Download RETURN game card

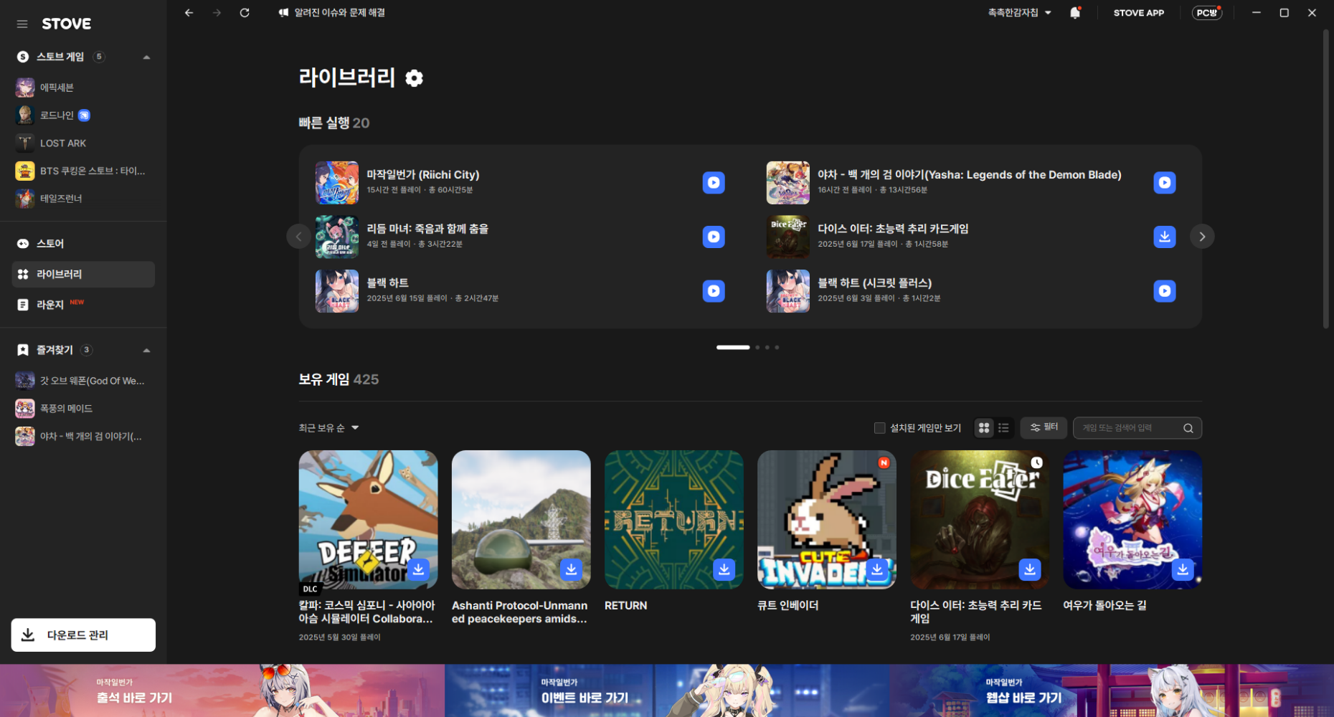(724, 569)
